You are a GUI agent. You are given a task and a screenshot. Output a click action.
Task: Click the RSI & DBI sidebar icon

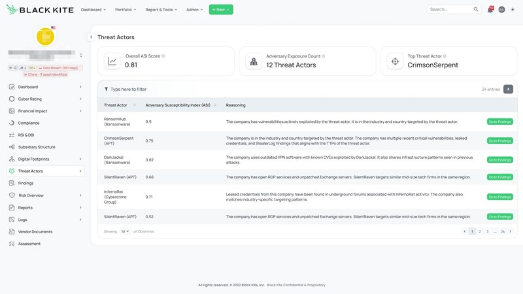[x=12, y=135]
